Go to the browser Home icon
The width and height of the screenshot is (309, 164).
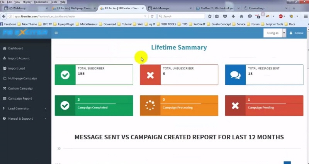pyautogui.click(x=241, y=16)
